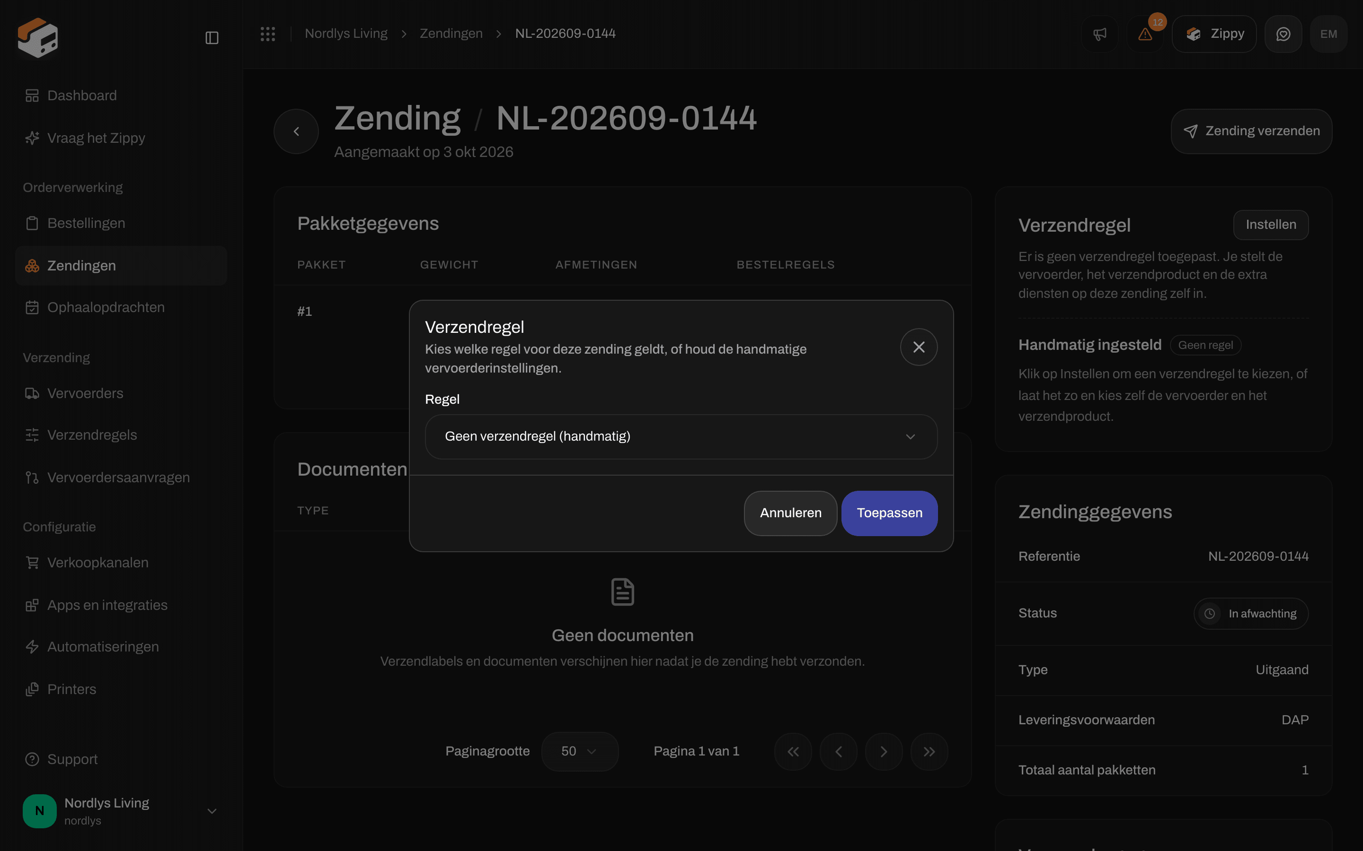Click the Aangemaakt op 3 okt 2026 text
This screenshot has height=851, width=1363.
pos(424,152)
